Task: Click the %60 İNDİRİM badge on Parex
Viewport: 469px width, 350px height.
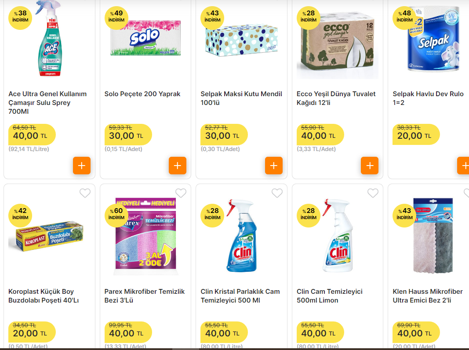Action: point(116,216)
